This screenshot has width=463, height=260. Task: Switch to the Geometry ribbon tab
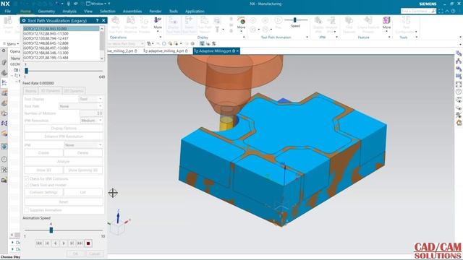point(46,12)
